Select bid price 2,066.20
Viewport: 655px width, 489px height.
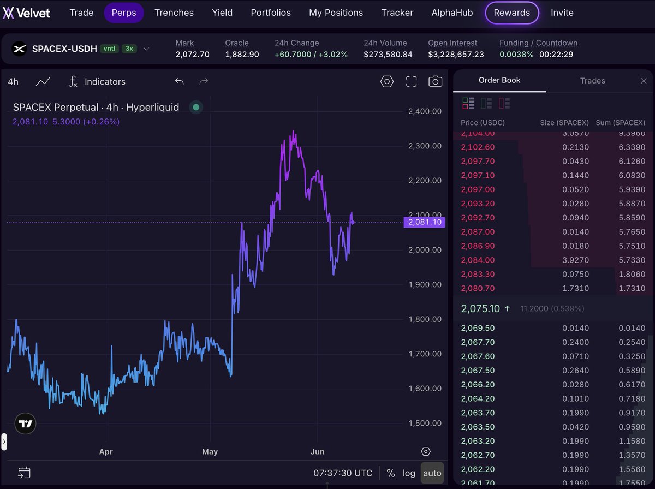coord(478,385)
